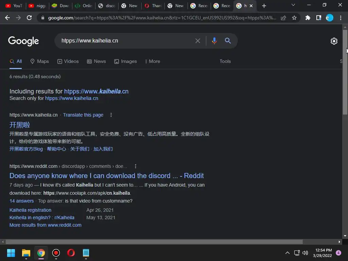Open the 关于我们 sitelink

[x=80, y=149]
